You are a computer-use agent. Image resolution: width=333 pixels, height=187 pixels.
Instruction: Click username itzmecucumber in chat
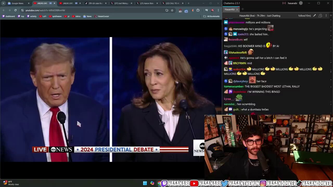234,86
